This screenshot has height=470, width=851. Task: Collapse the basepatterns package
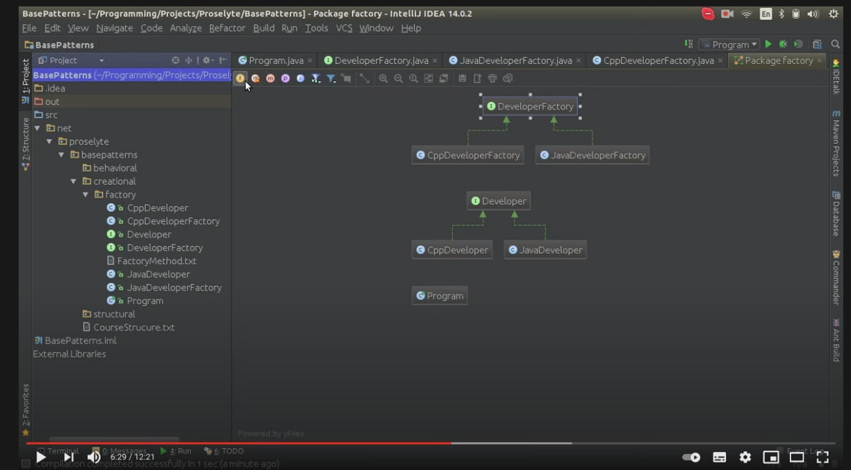[61, 155]
